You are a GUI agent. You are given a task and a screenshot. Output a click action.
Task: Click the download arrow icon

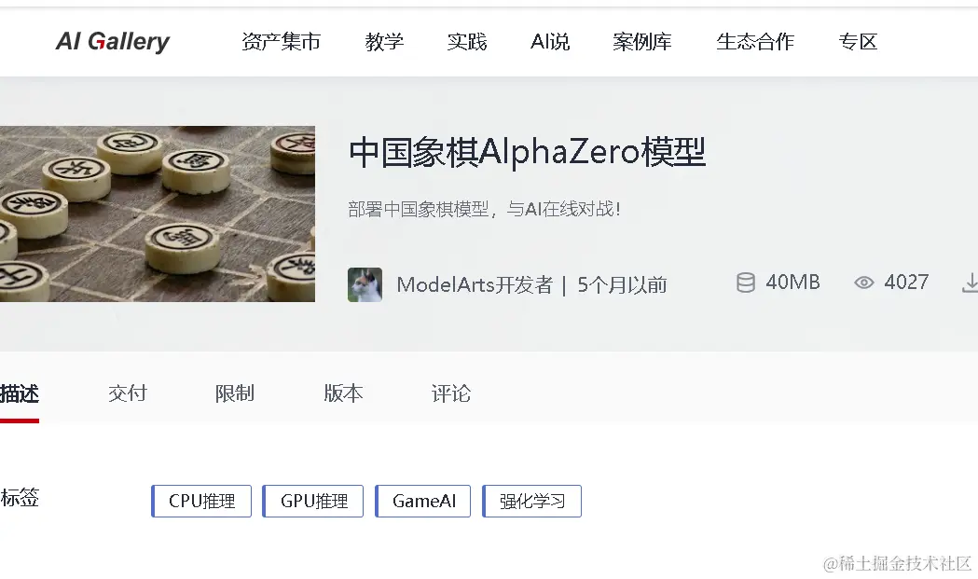point(970,283)
